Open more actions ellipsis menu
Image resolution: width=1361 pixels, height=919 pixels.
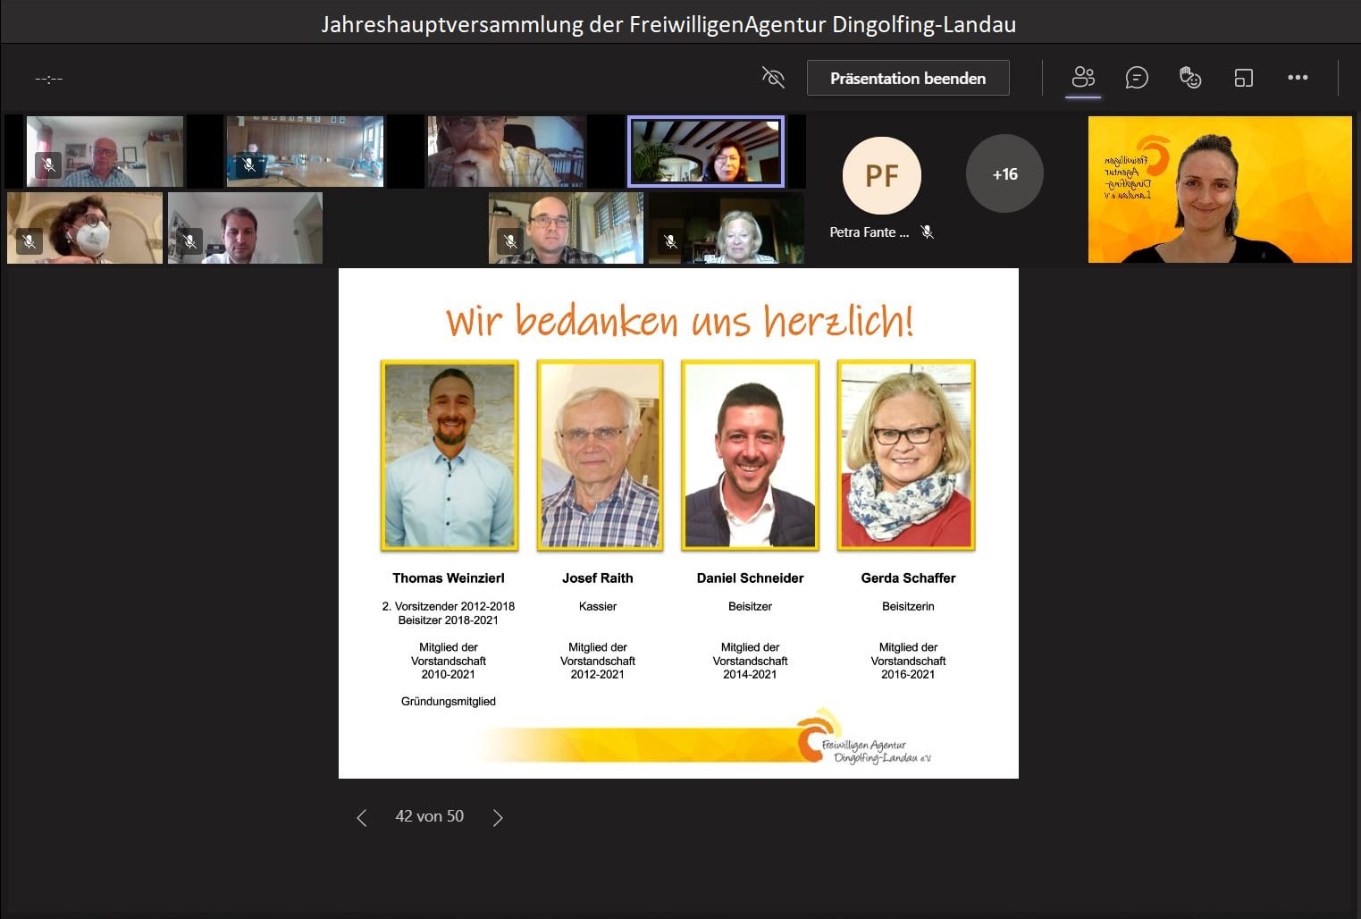click(1298, 78)
